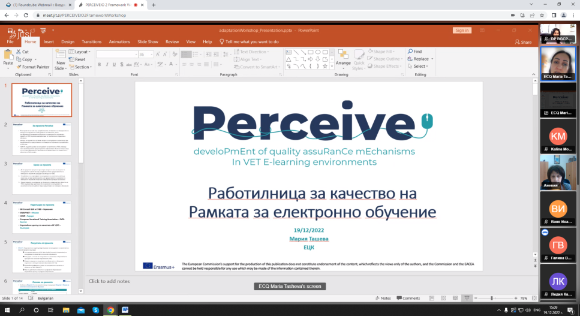
Task: Switch to Reading View icon
Action: tap(455, 298)
